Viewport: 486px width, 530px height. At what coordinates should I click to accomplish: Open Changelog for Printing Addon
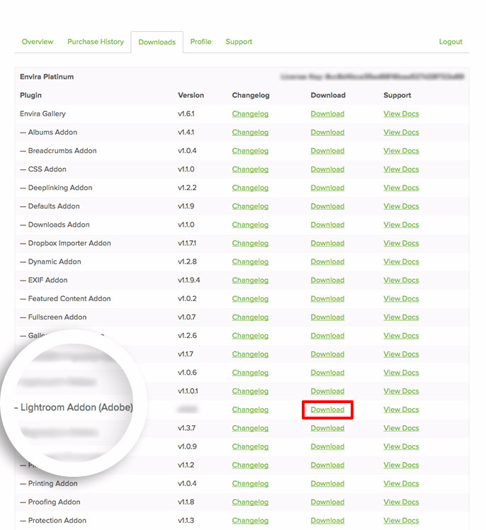pyautogui.click(x=250, y=484)
